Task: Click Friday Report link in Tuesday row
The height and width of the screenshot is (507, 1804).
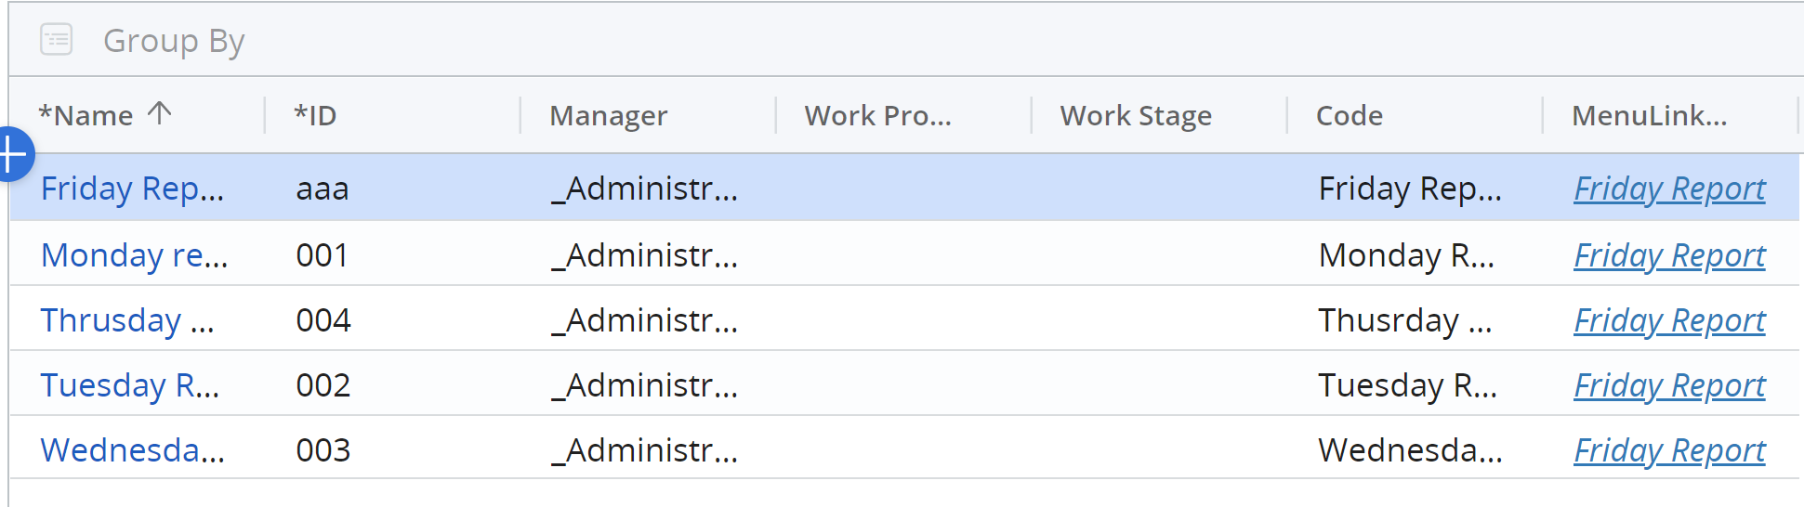Action: (1669, 385)
